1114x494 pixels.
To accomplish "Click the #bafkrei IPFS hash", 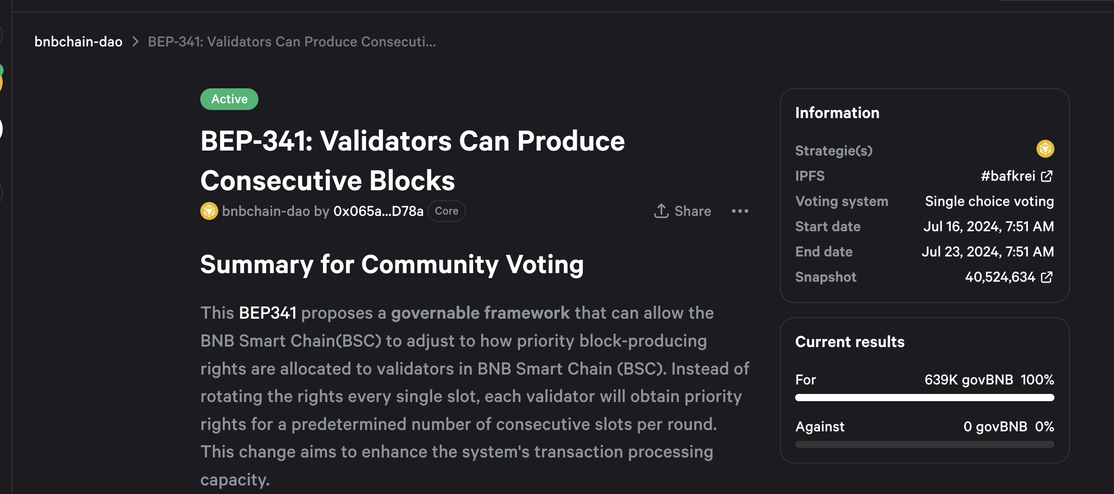I will point(1008,176).
